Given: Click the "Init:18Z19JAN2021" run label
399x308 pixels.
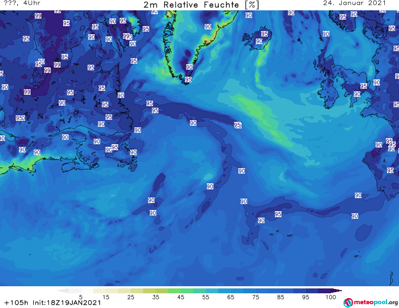Looking at the screenshot, I should tap(66, 303).
